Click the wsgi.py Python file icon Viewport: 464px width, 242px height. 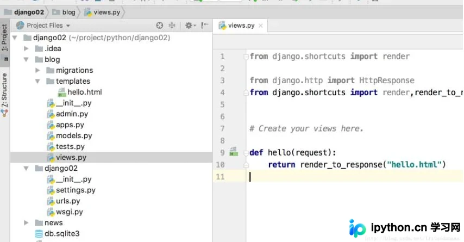51,212
